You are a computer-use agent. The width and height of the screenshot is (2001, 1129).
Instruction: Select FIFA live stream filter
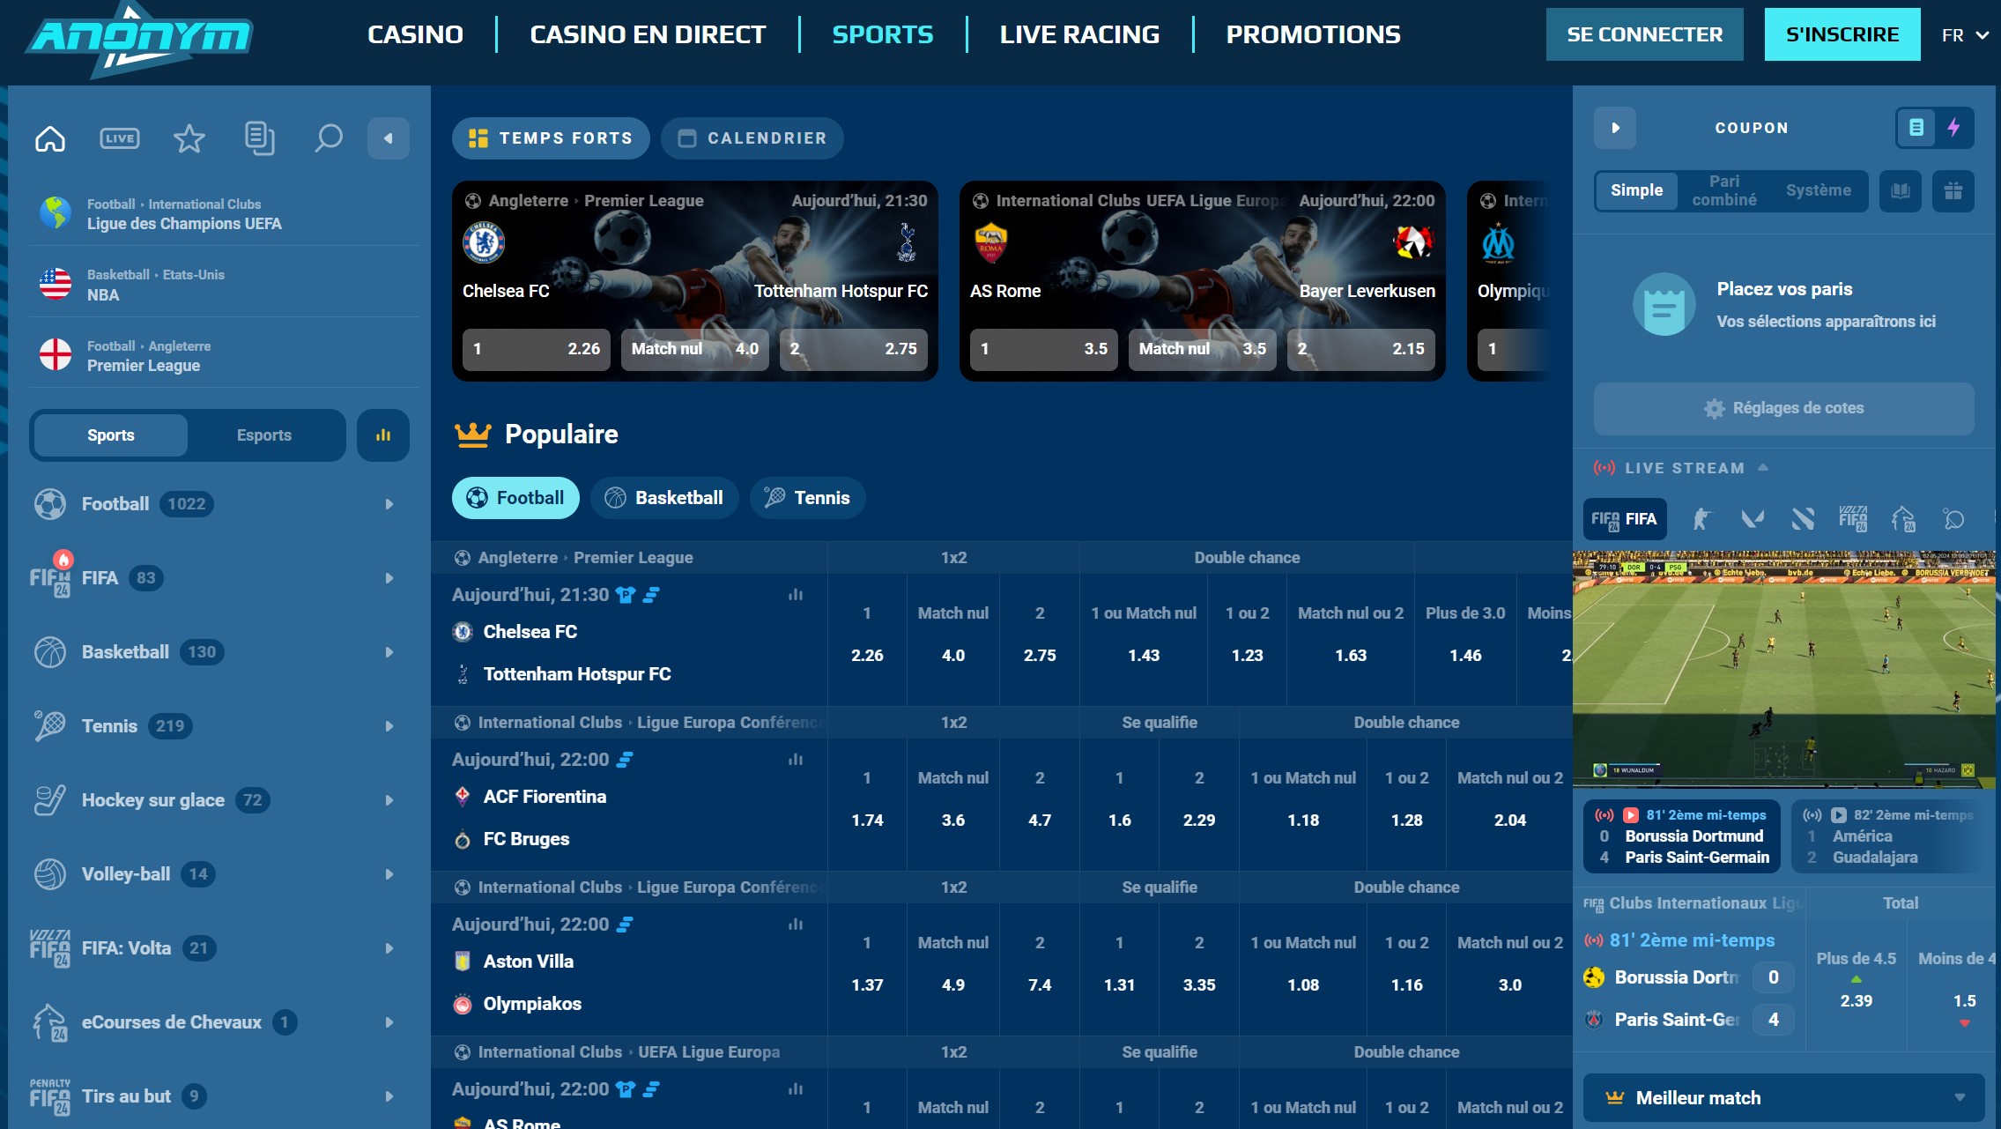(1625, 519)
